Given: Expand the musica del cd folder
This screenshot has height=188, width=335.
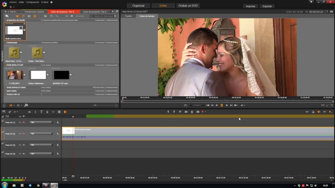Looking at the screenshot, I should (5, 94).
